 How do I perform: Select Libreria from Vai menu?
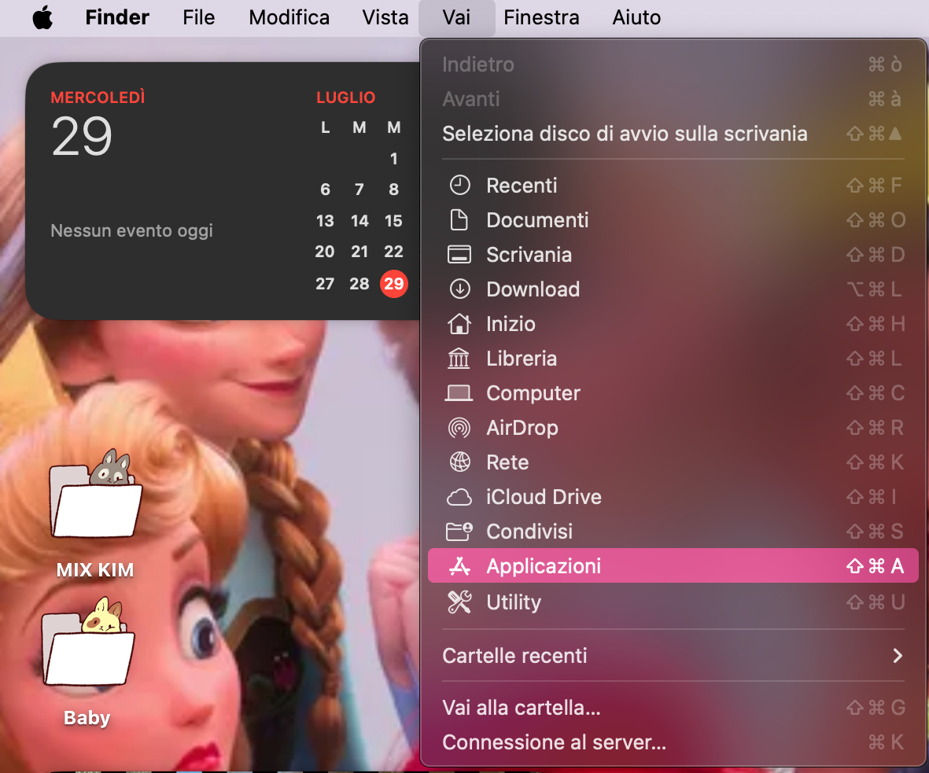point(673,359)
